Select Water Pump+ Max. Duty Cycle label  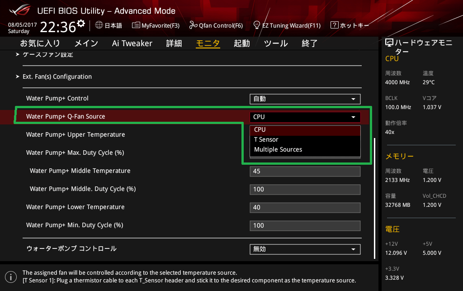point(75,153)
